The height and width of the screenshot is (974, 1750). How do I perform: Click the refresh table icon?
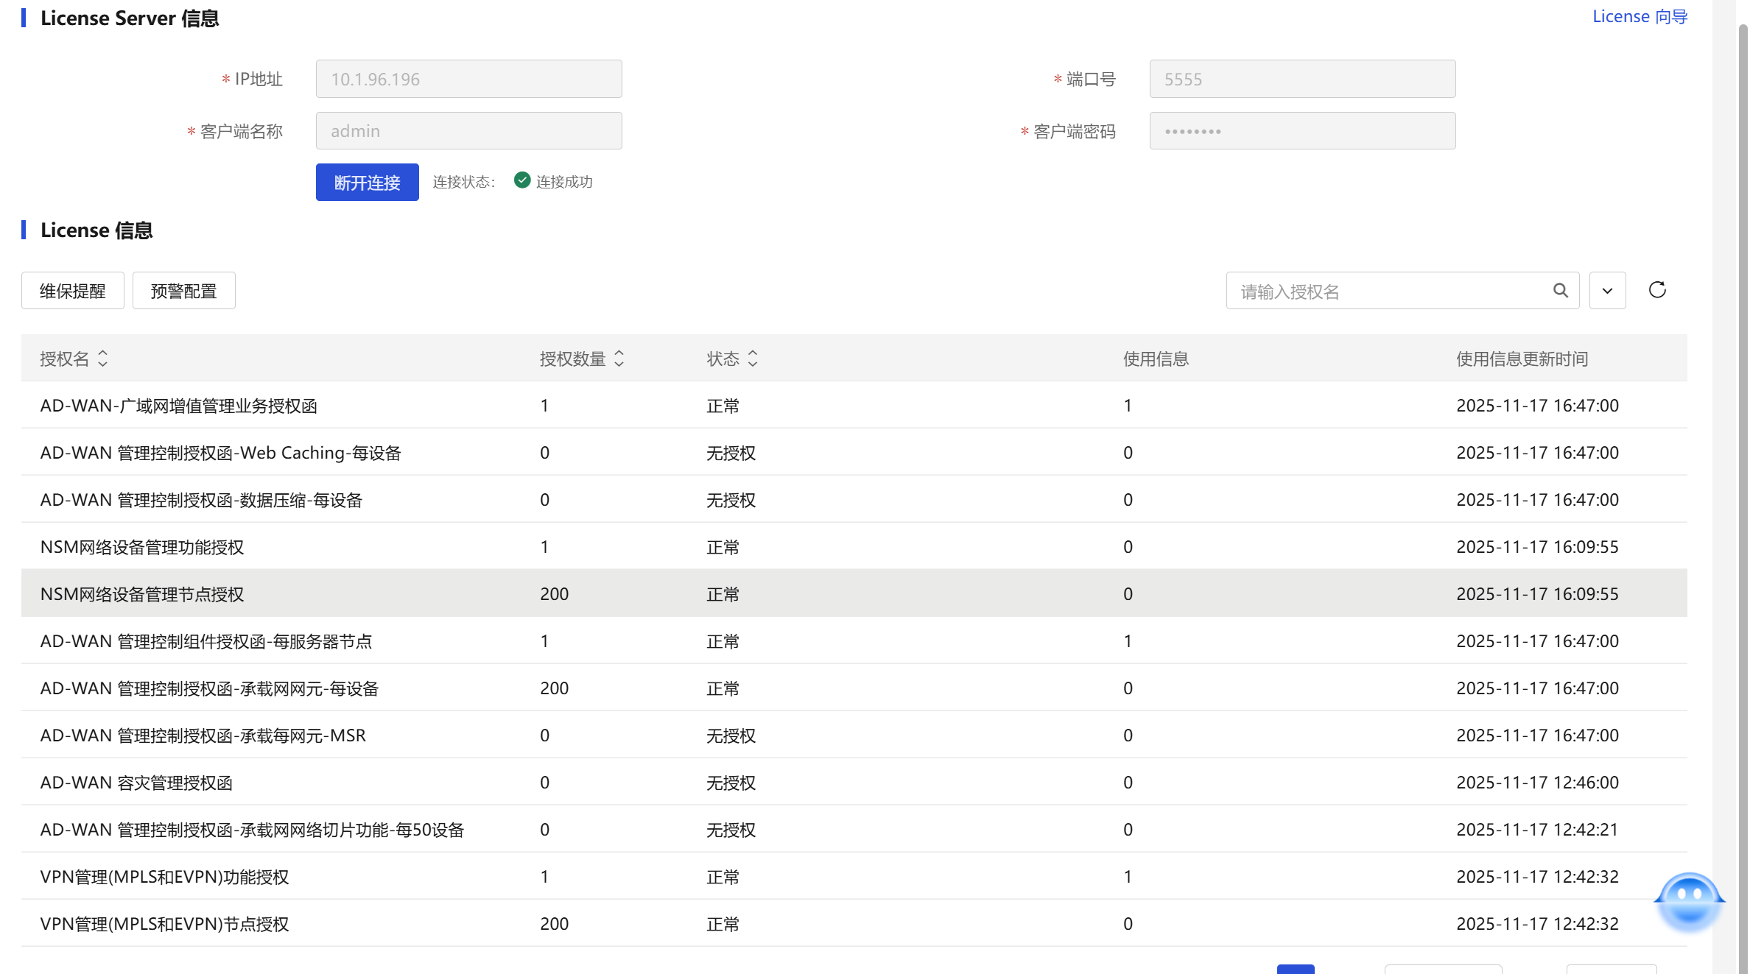point(1657,290)
